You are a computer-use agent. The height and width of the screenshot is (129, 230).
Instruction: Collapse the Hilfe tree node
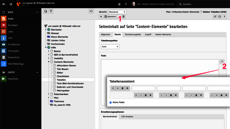(x=46, y=47)
